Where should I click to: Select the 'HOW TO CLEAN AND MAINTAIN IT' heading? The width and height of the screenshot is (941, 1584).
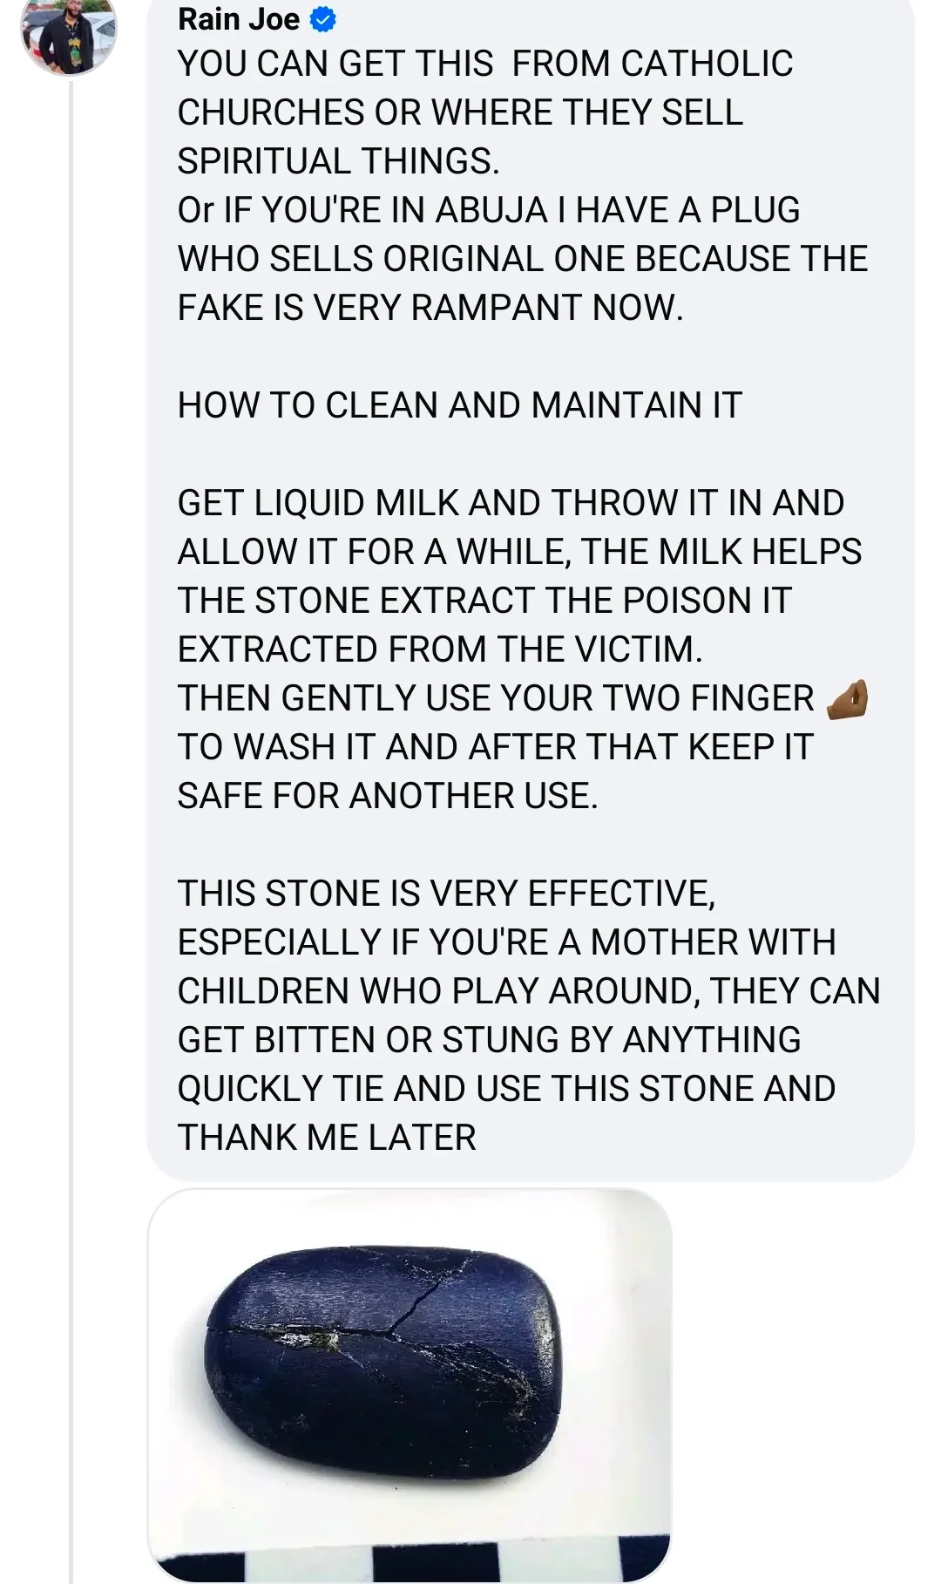pos(460,405)
